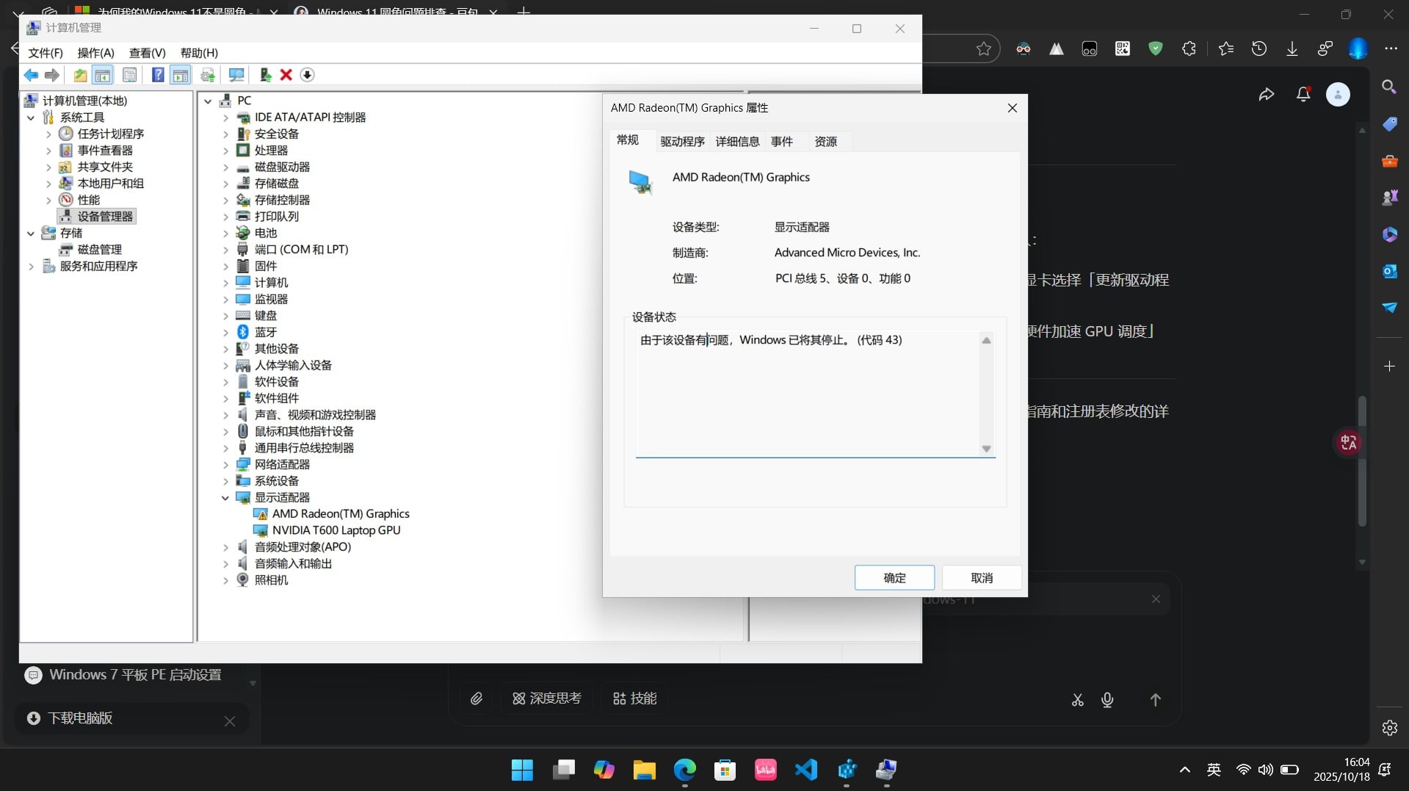Click the folder Up One Level toolbar icon
This screenshot has height=791, width=1409.
[x=80, y=75]
